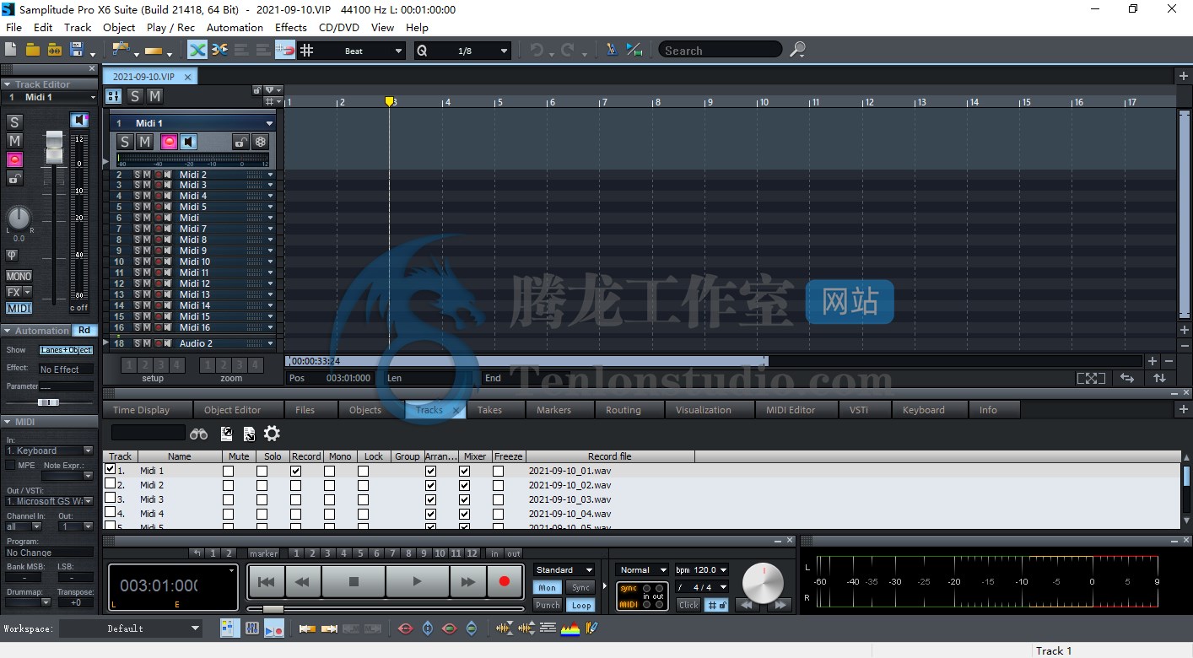Click the metronome Click button in transport

(x=689, y=605)
